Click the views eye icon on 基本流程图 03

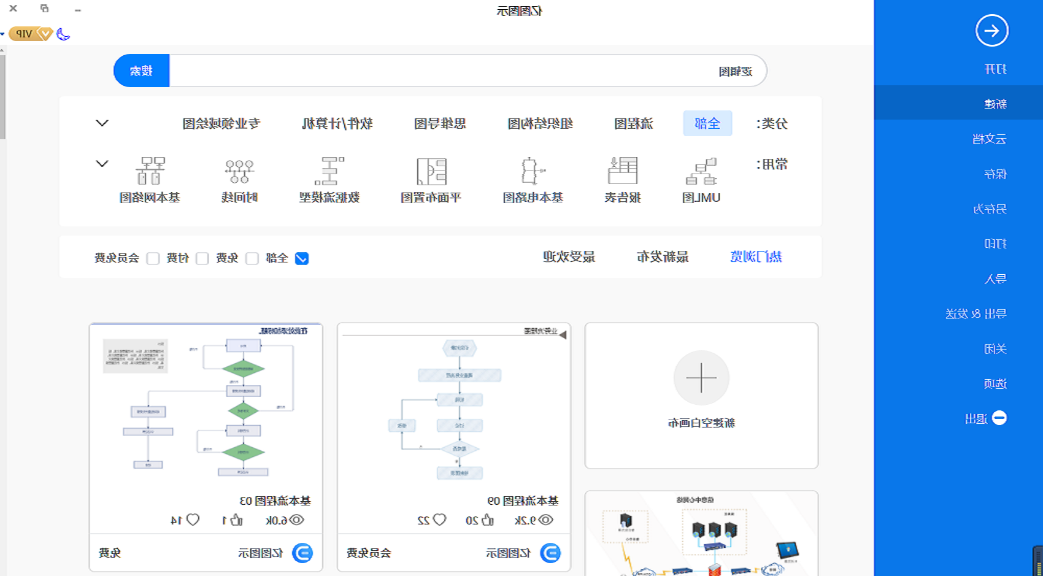coord(297,520)
